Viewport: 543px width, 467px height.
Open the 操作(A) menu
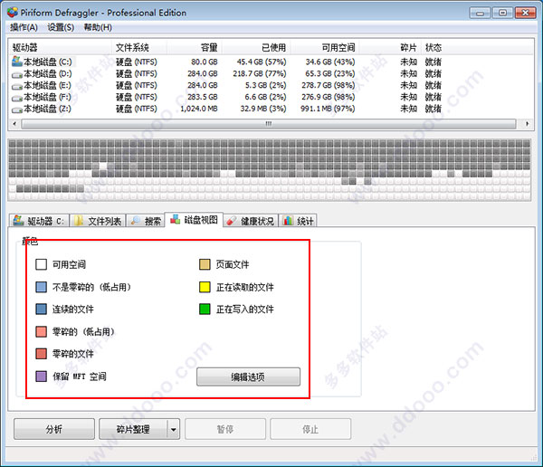24,27
